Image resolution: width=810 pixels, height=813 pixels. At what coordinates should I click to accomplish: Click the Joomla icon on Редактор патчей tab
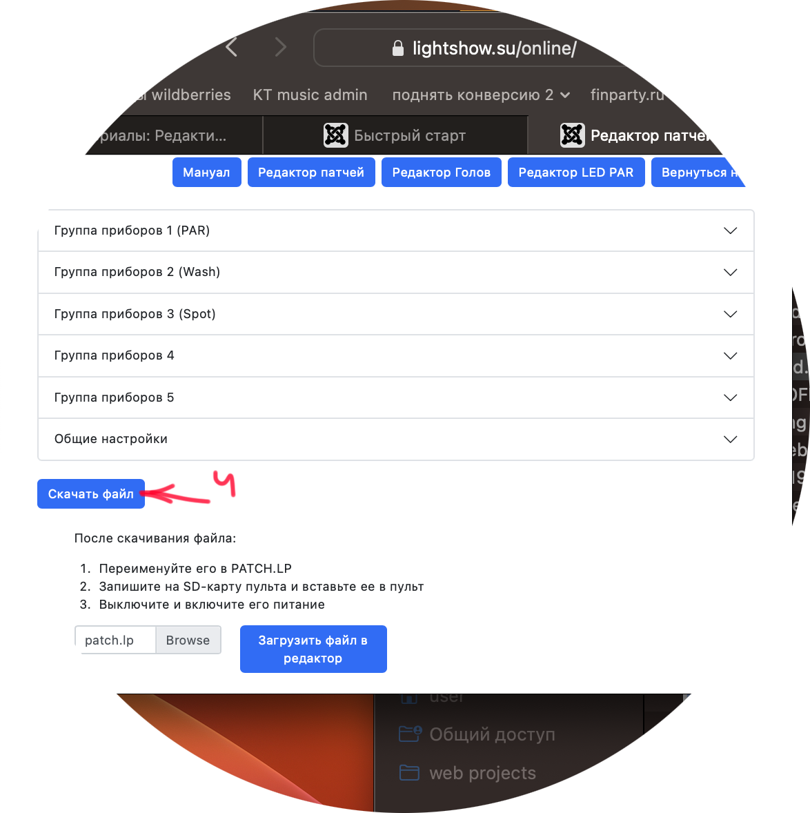(572, 135)
